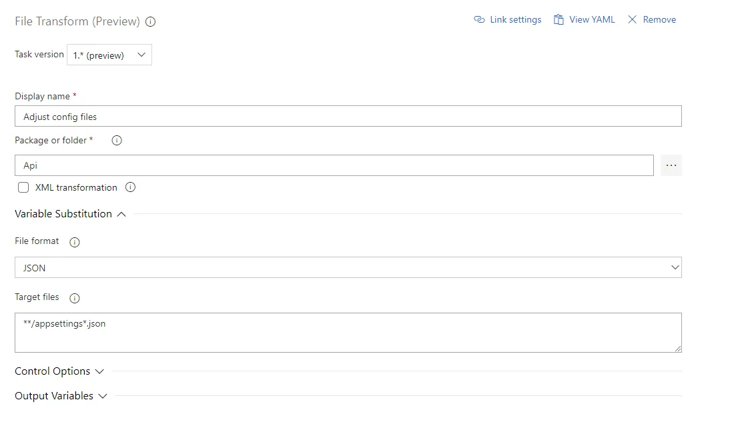This screenshot has height=440, width=730.
Task: Click the browse ellipsis button for folder
Action: point(671,165)
